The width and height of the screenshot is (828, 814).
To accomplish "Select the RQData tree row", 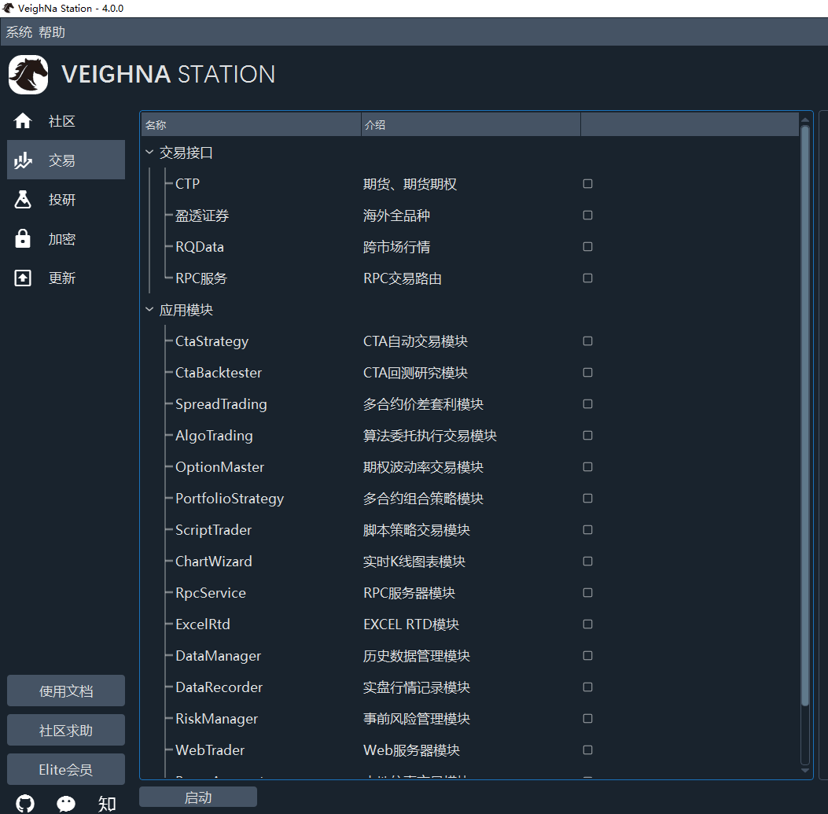I will pyautogui.click(x=470, y=247).
